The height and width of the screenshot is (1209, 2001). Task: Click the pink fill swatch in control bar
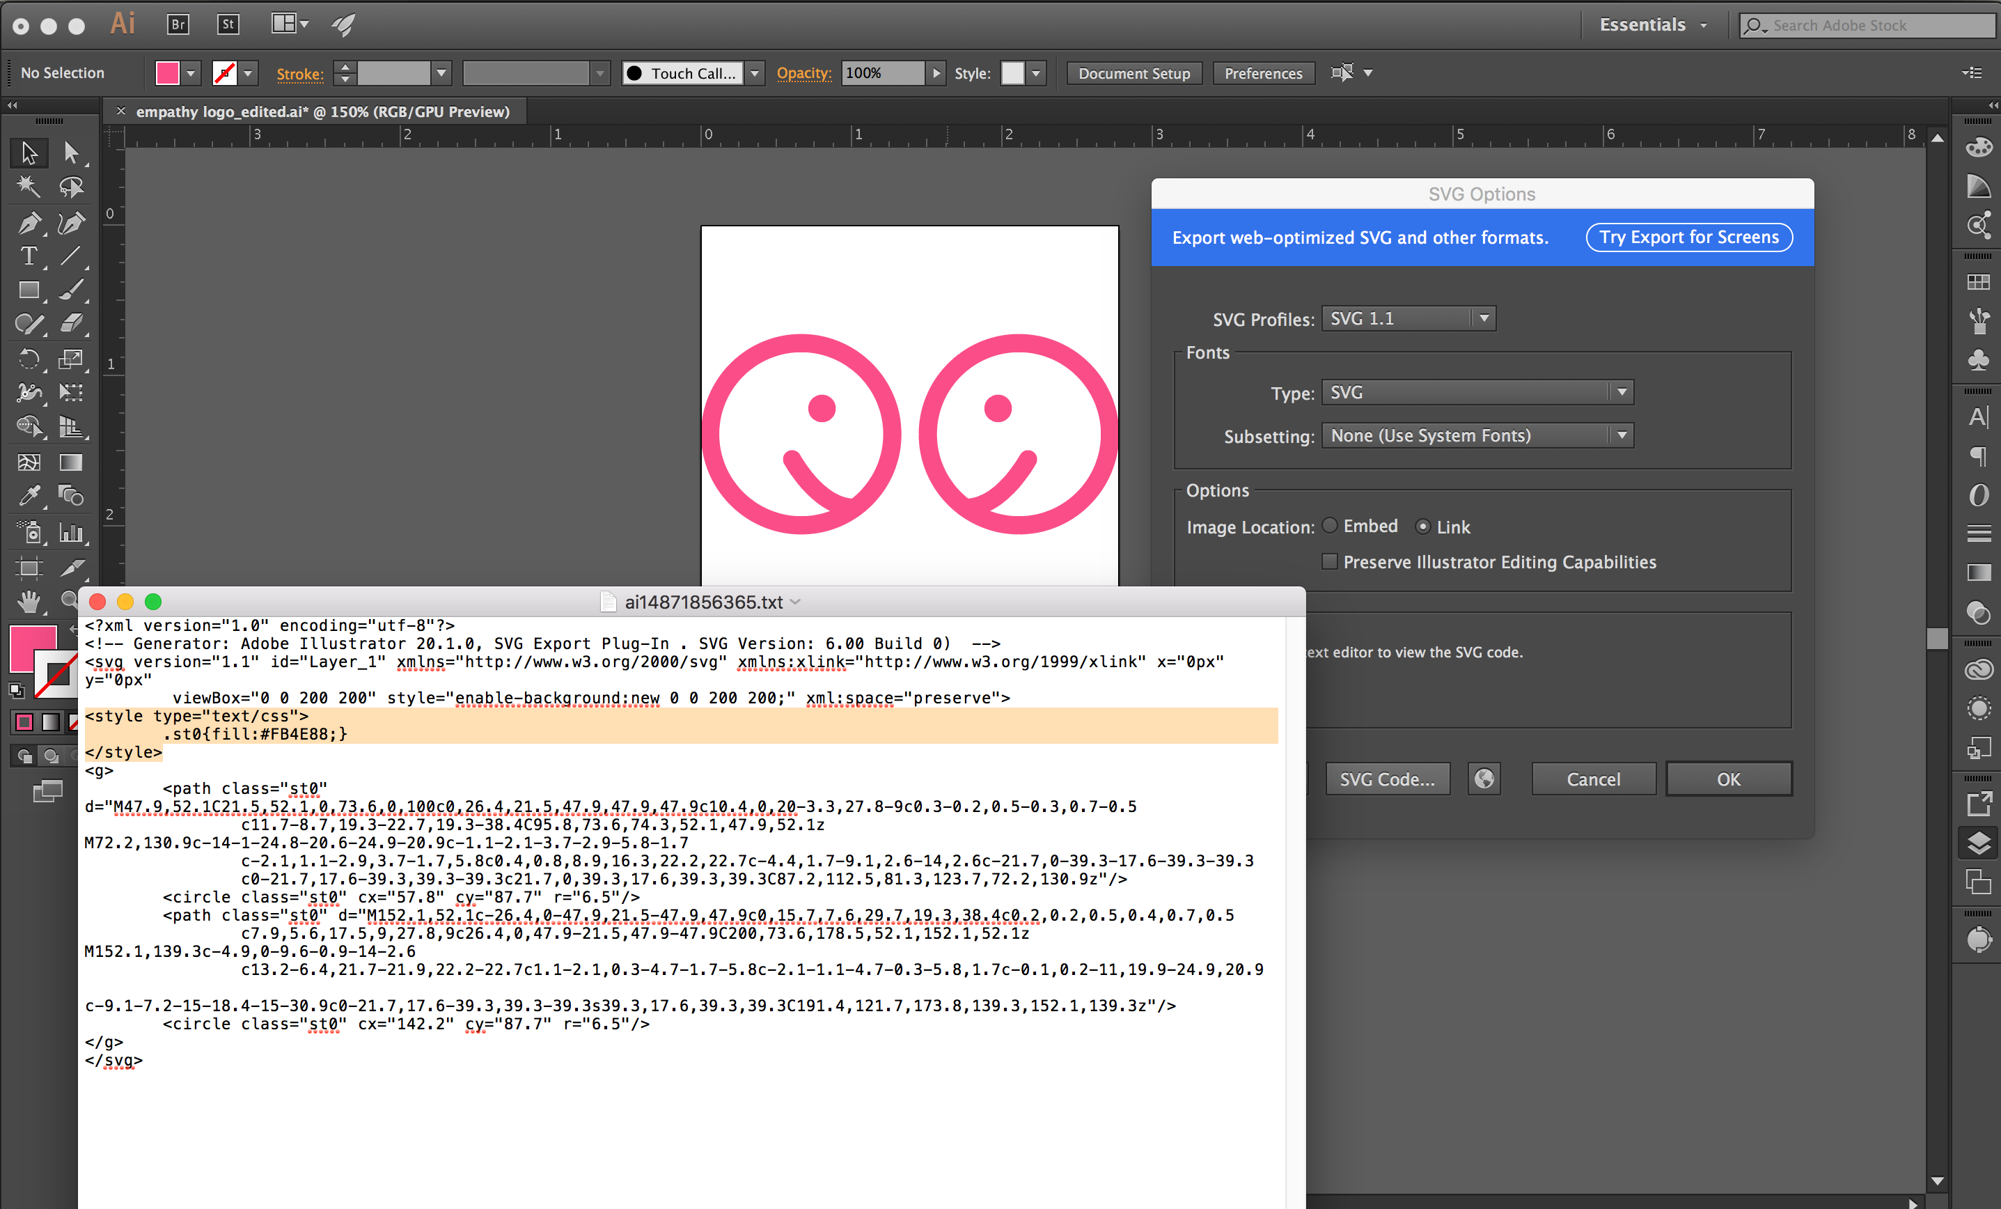click(167, 73)
